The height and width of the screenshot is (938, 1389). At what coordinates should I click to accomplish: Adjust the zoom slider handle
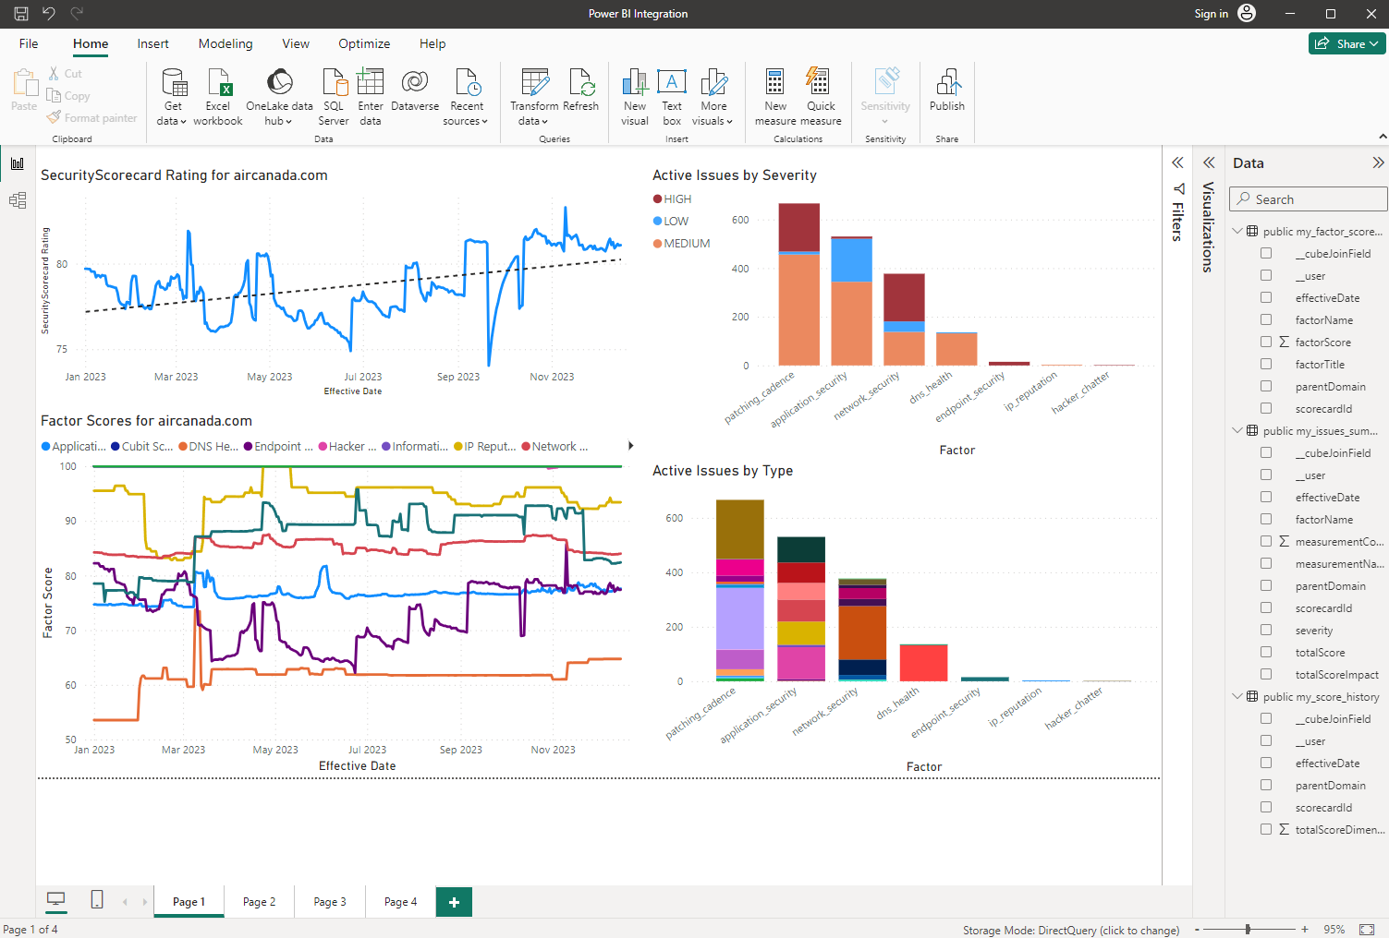pos(1248,929)
